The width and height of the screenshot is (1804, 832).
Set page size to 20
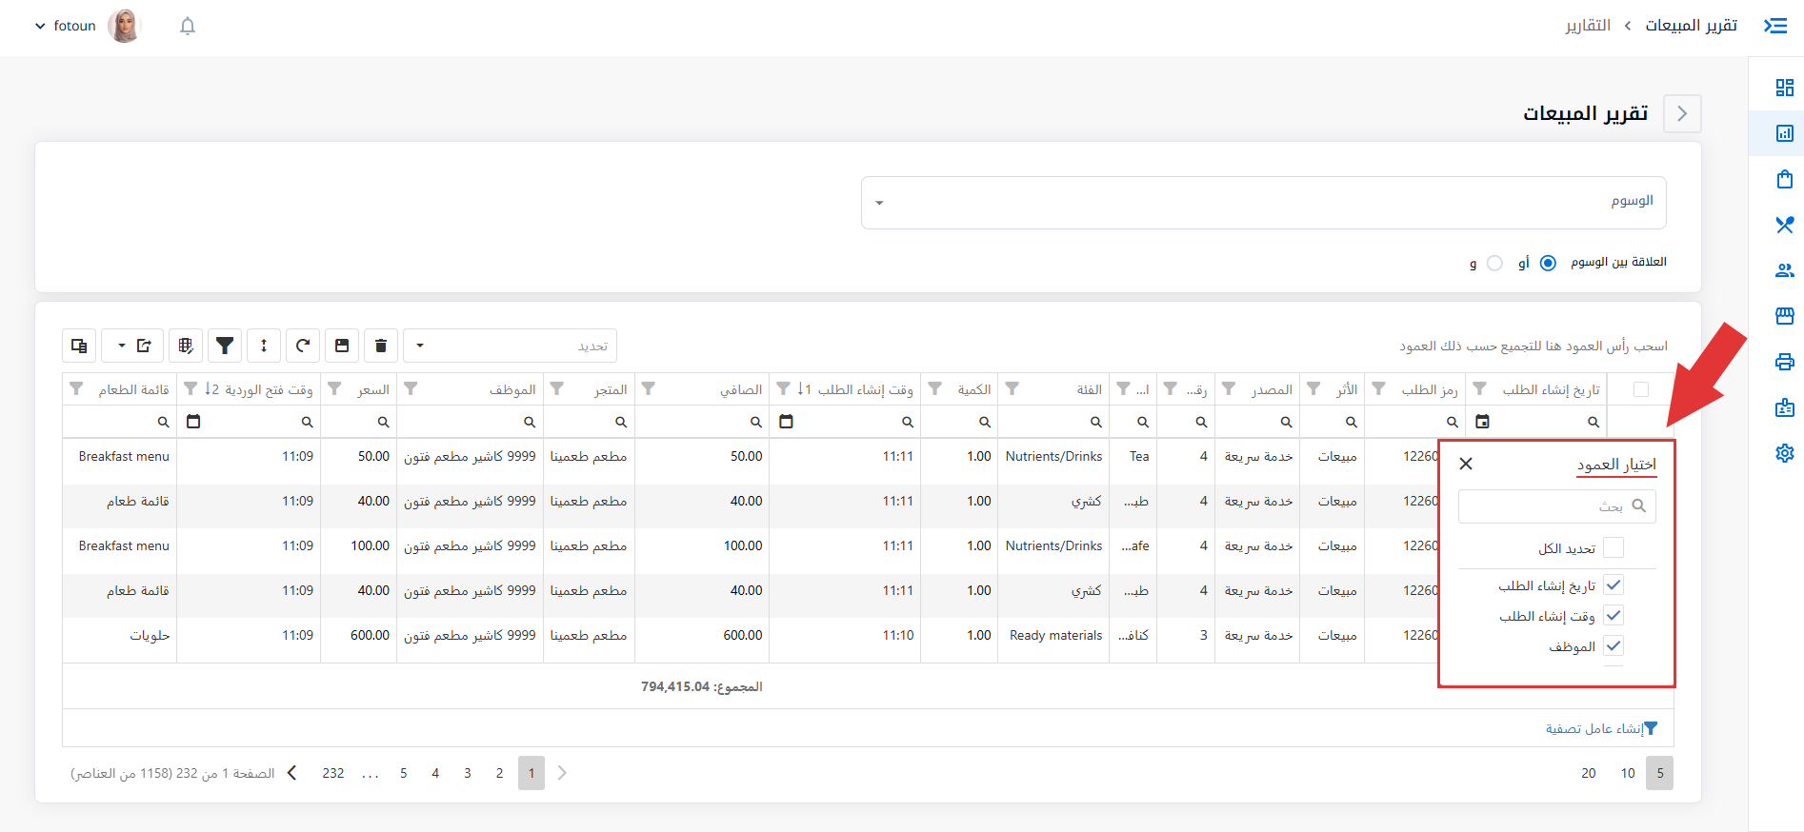[x=1589, y=773]
